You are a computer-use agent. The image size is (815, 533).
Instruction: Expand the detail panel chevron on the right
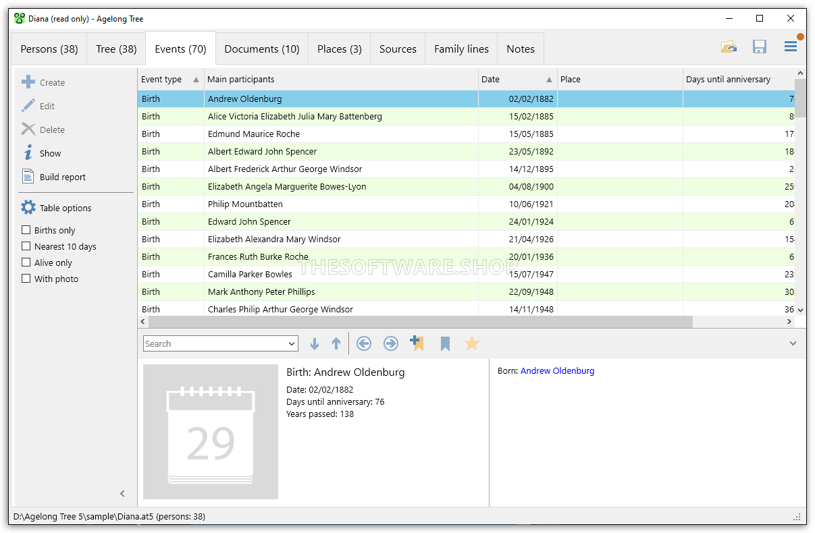tap(793, 343)
